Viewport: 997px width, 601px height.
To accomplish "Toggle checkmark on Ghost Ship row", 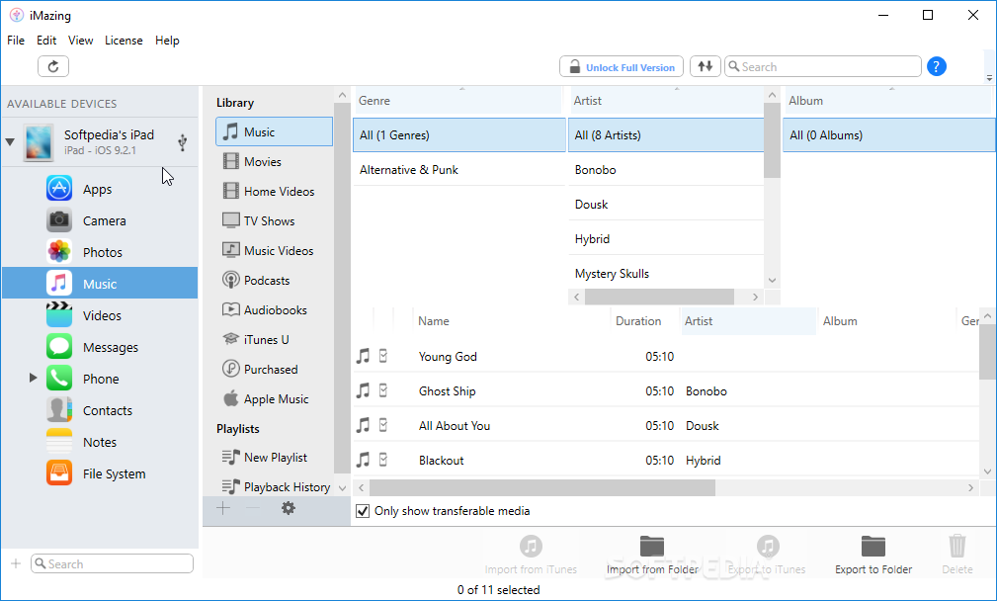I will 383,390.
